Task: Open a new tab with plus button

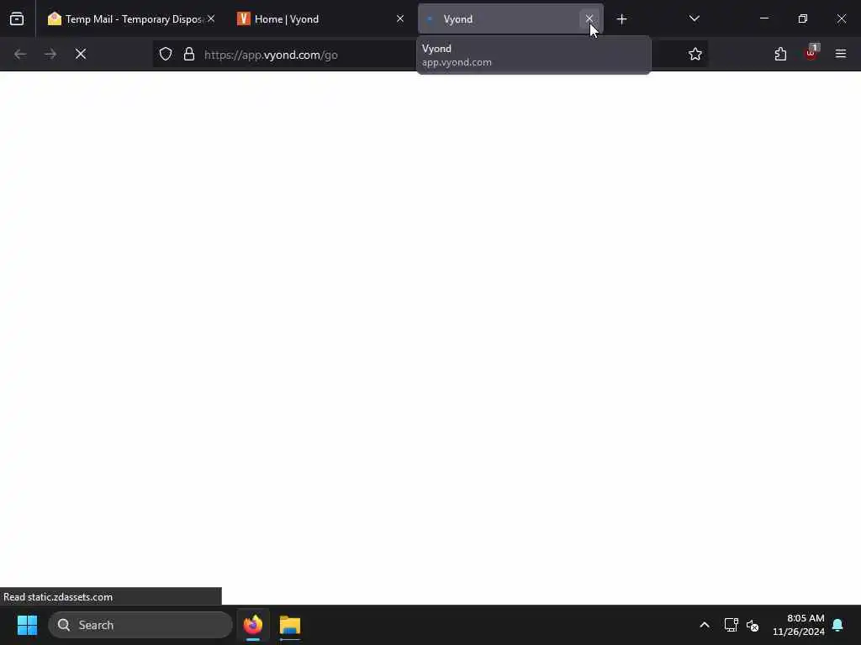Action: tap(621, 19)
